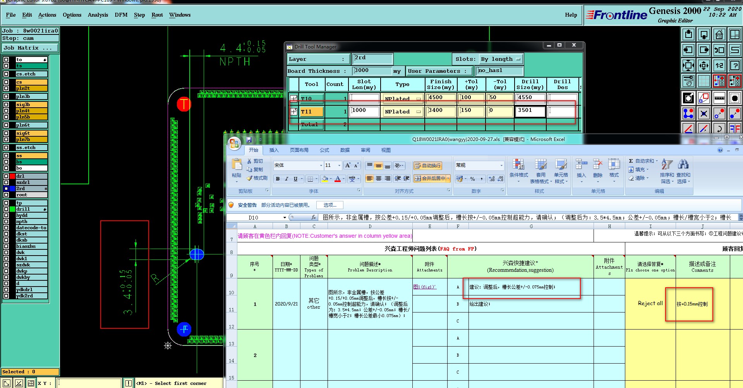Viewport: 743px width, 388px height.
Task: Click the 1:2 zoom scale icon
Action: pos(719,65)
